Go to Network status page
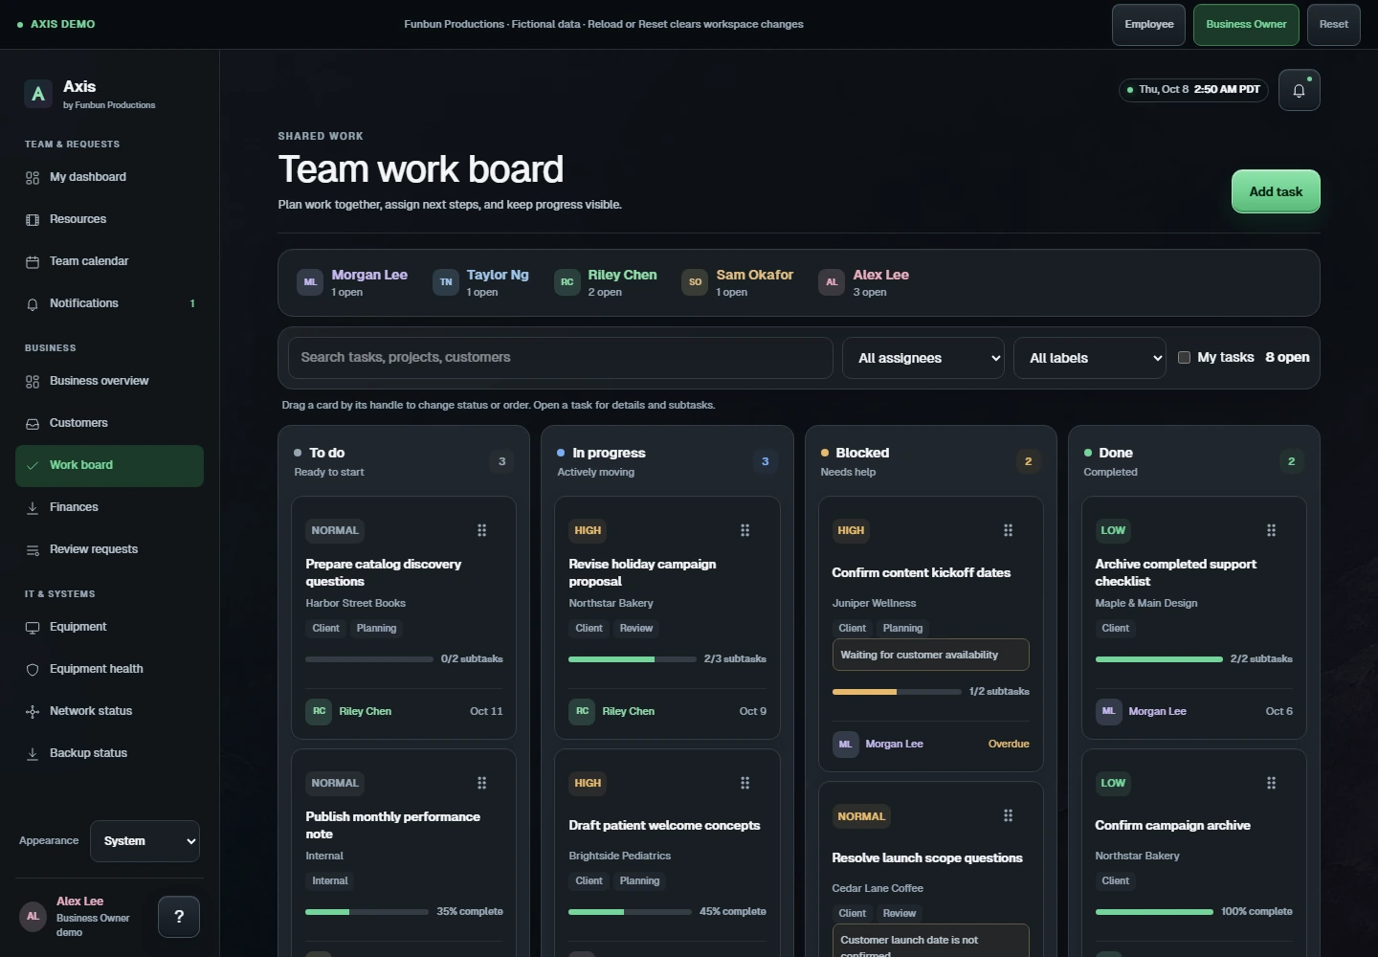This screenshot has height=957, width=1378. coord(109,711)
